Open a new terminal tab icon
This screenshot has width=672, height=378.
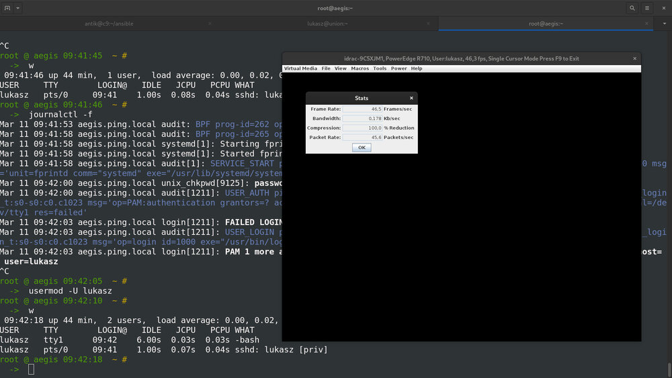7,8
